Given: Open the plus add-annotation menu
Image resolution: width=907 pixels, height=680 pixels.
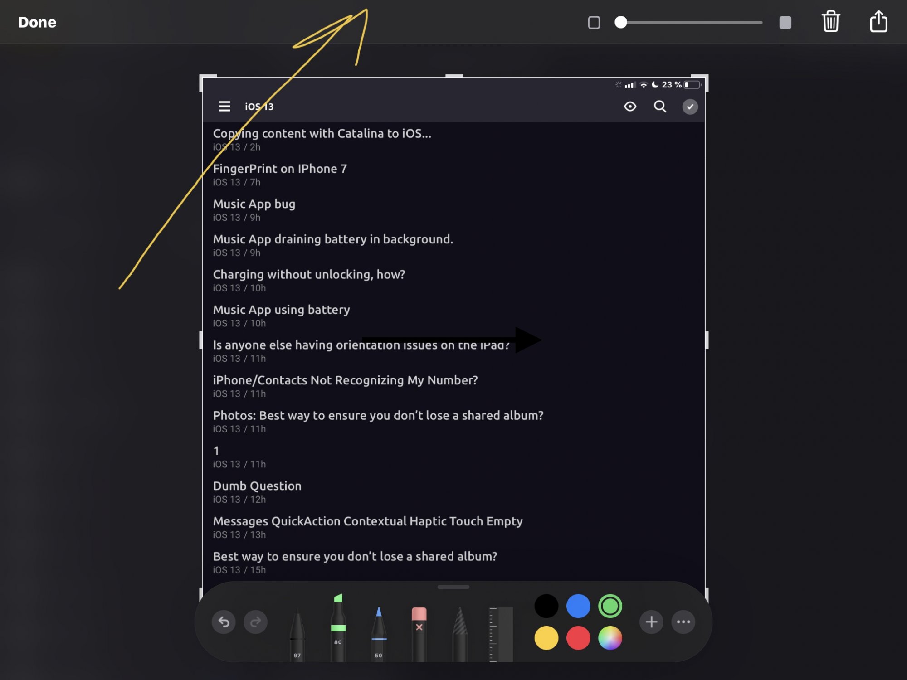Looking at the screenshot, I should coord(651,622).
